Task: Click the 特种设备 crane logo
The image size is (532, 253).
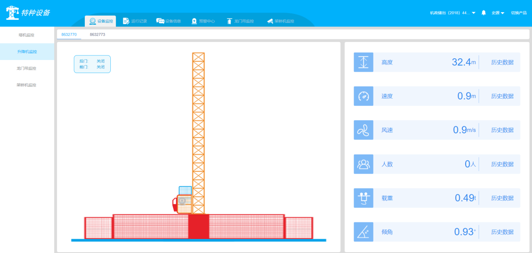Action: pos(13,13)
